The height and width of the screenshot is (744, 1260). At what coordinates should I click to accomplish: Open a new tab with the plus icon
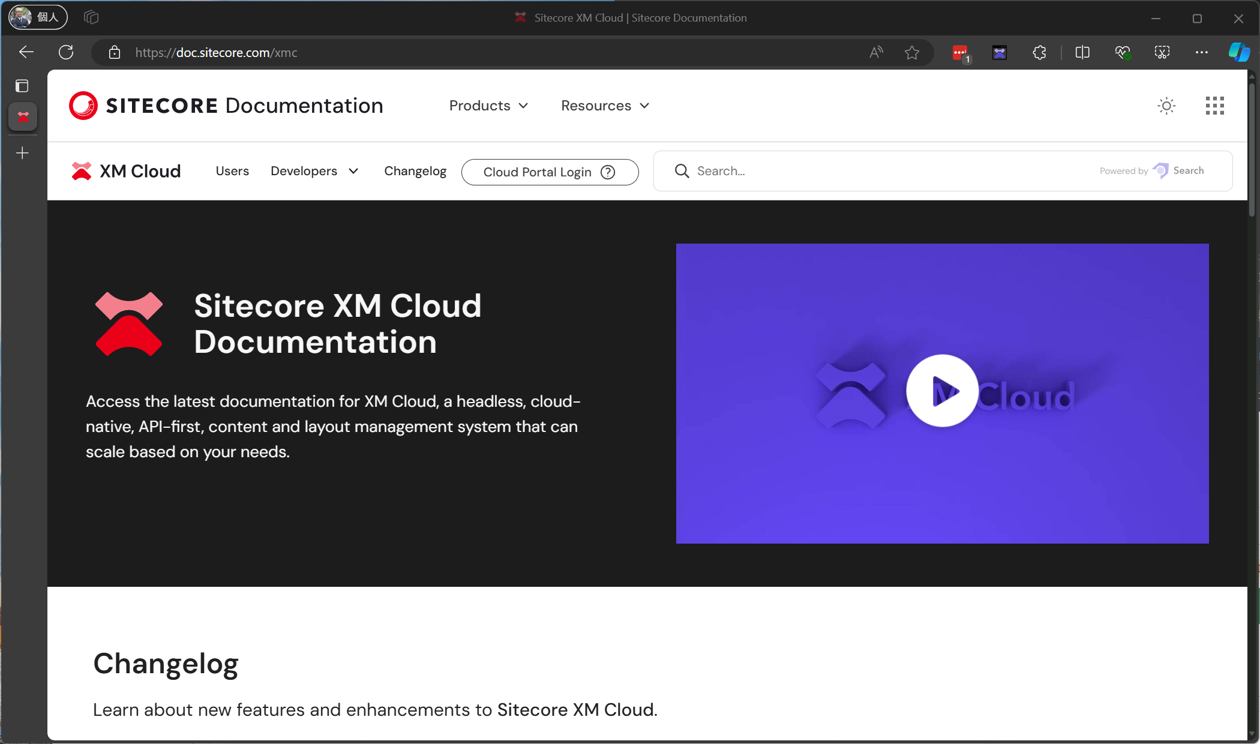tap(22, 153)
